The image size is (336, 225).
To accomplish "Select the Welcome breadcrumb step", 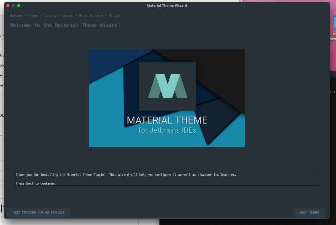I will [x=16, y=16].
